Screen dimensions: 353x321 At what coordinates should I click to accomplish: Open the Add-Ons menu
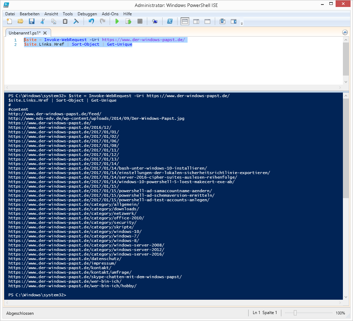[x=110, y=14]
